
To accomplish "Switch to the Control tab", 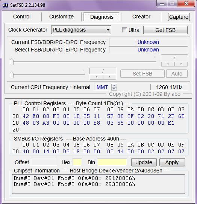I will (22, 17).
